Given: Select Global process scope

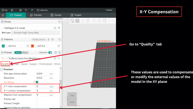Looking at the screenshot, I should 18,52.
